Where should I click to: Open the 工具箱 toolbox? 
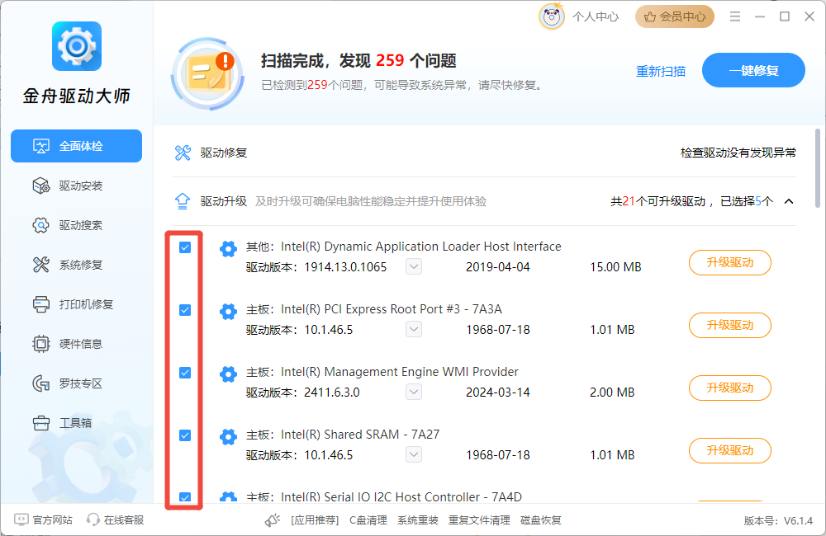(x=76, y=423)
